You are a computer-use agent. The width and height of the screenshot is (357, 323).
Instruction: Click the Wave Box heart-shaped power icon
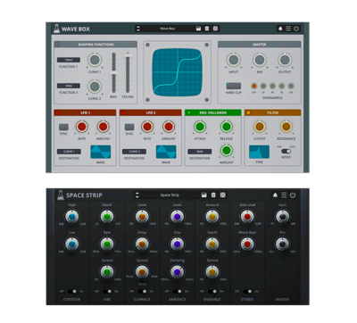click(x=296, y=29)
